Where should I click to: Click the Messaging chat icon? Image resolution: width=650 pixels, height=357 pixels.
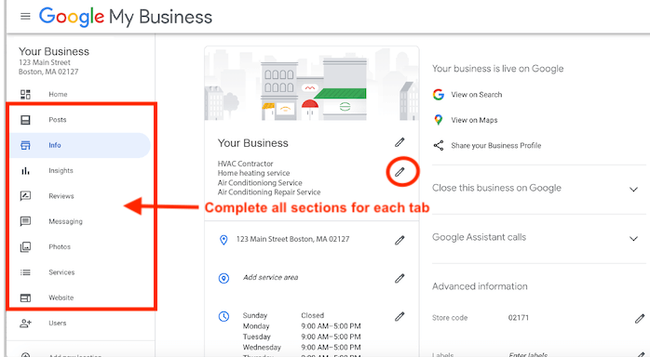(x=25, y=221)
